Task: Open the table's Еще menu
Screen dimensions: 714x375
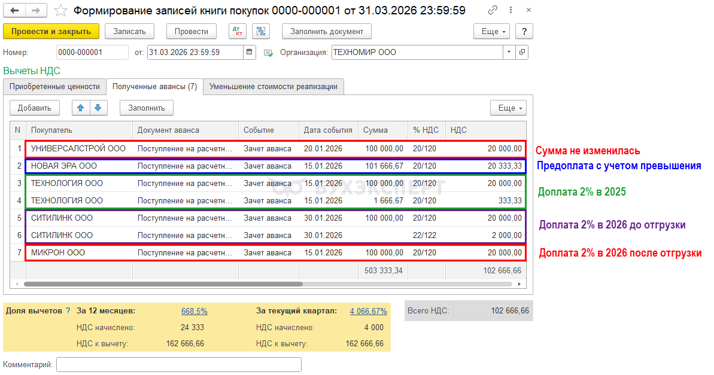Action: pyautogui.click(x=508, y=108)
